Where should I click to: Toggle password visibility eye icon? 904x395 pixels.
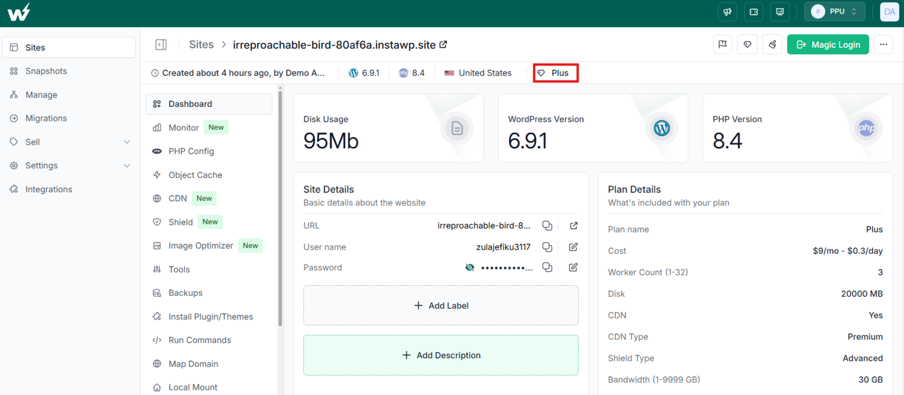point(470,267)
